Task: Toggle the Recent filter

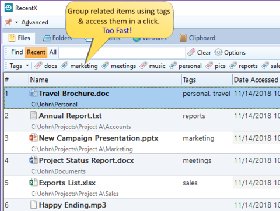Action: pyautogui.click(x=36, y=52)
